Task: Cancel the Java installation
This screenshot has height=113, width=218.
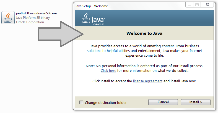Action: (x=163, y=102)
